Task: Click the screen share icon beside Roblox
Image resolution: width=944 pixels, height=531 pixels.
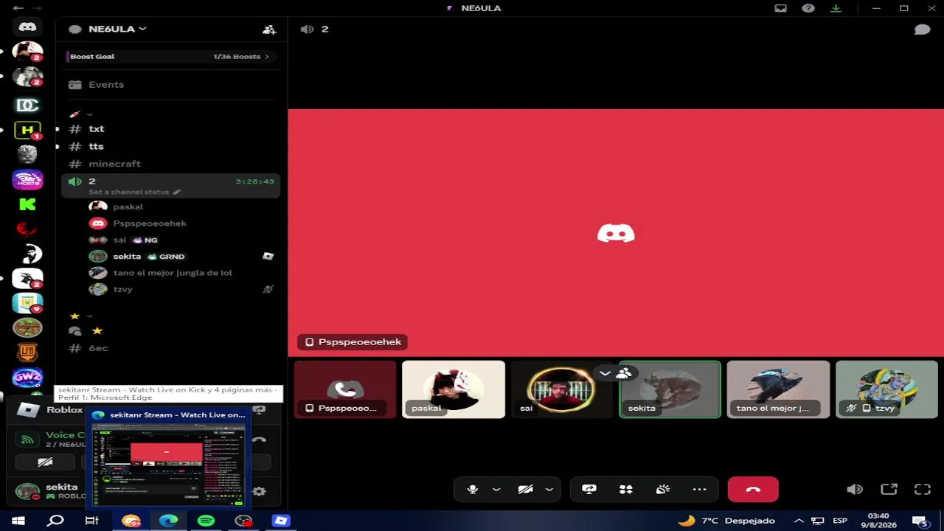Action: 259,410
